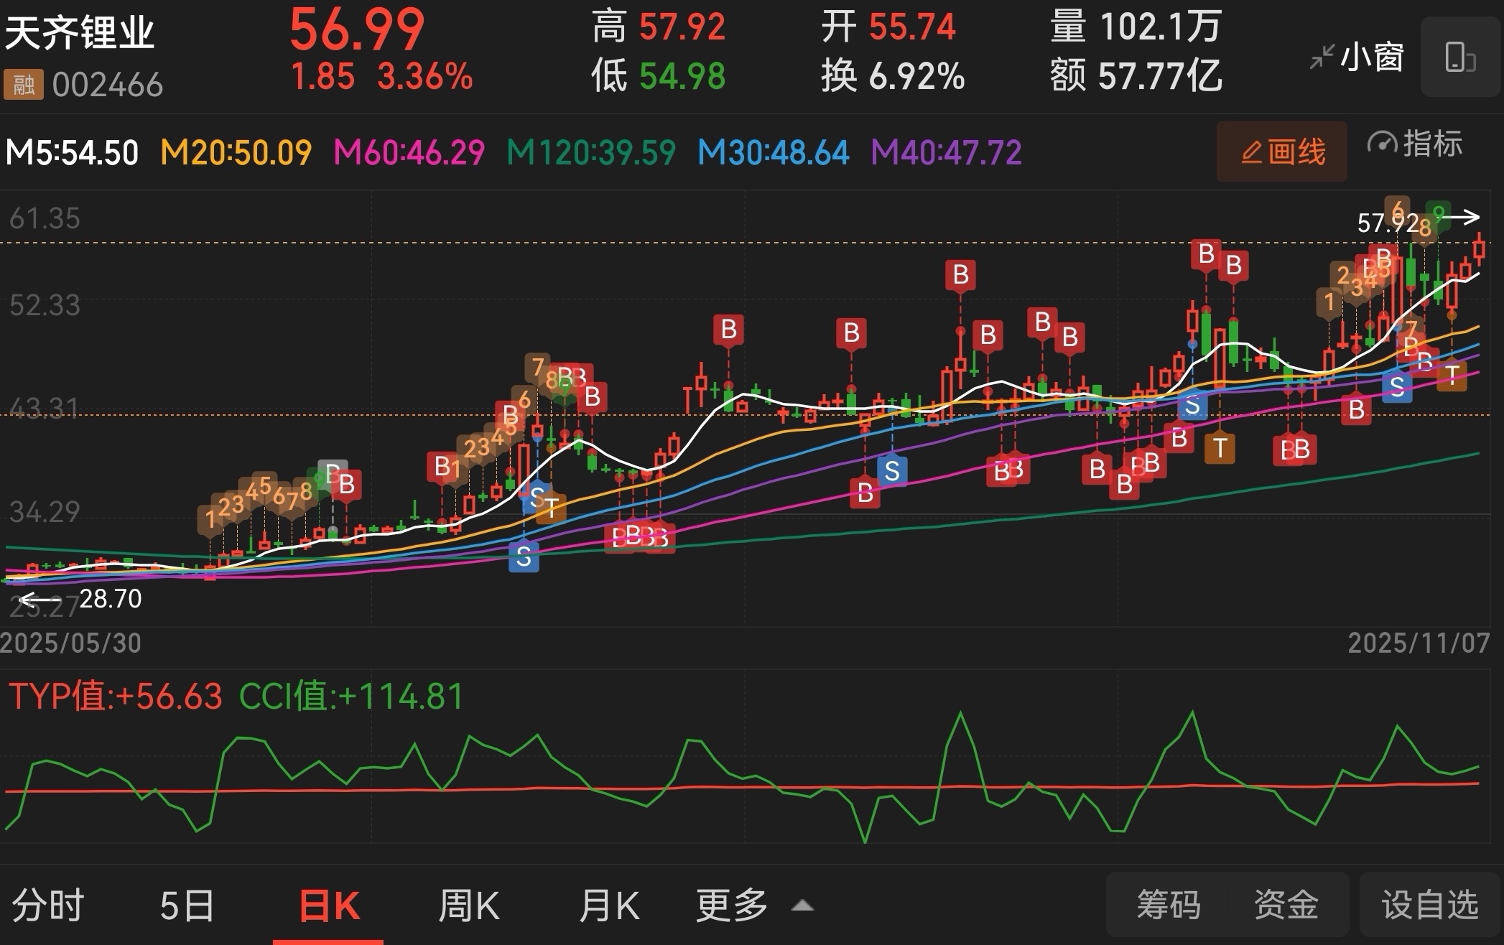Open the 画线 pencil drawing tool

coord(1281,152)
